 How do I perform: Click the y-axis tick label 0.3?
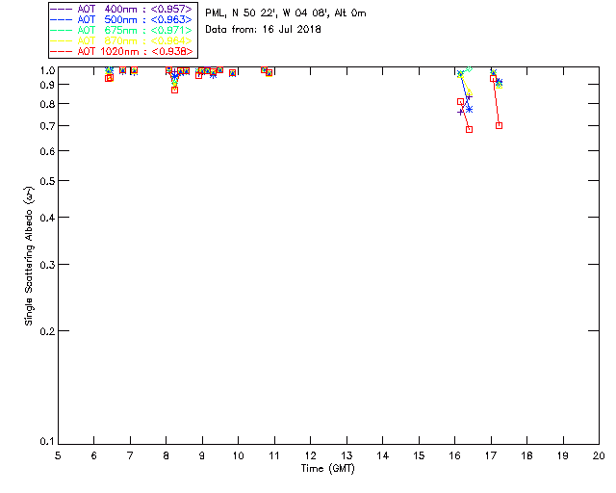click(x=47, y=265)
